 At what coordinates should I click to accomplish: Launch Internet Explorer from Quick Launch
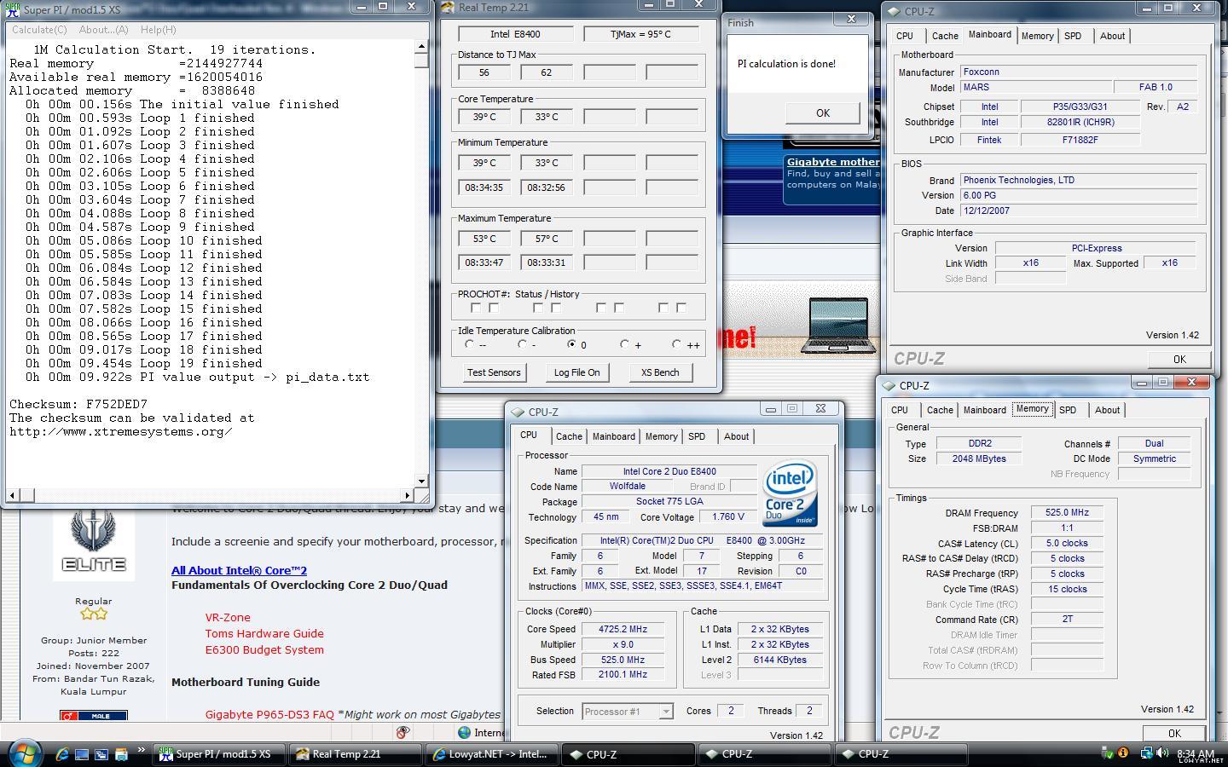(x=62, y=754)
